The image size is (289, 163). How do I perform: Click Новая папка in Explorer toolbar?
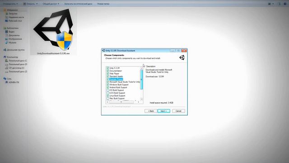coord(103,4)
